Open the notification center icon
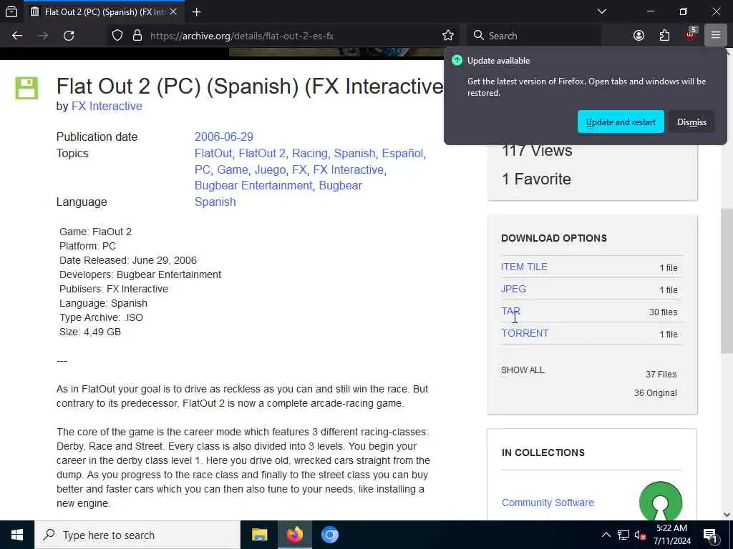 [710, 535]
